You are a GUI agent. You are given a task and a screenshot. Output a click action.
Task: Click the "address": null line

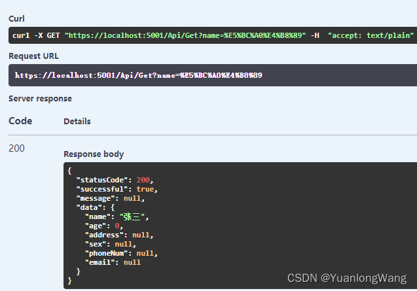(x=119, y=235)
